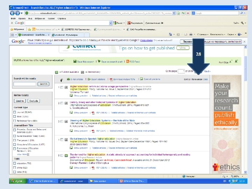Click the Quick Tabs grid icon
The height and width of the screenshot is (189, 252).
tap(12, 35)
